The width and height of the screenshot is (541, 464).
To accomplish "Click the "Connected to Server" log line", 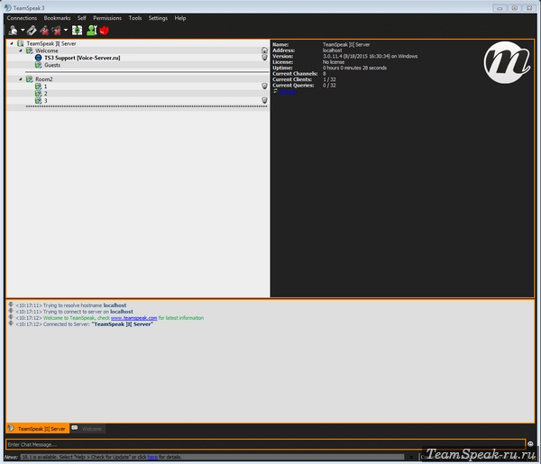I will click(84, 324).
